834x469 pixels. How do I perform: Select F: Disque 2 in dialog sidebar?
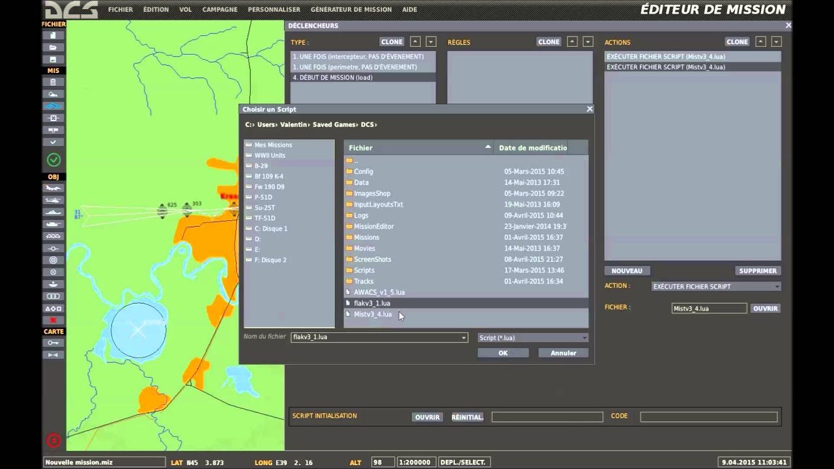coord(289,260)
